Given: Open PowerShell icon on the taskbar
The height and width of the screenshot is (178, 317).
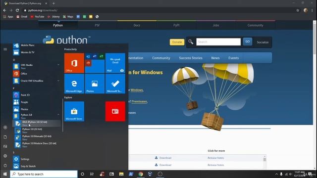Looking at the screenshot, I should [131, 174].
